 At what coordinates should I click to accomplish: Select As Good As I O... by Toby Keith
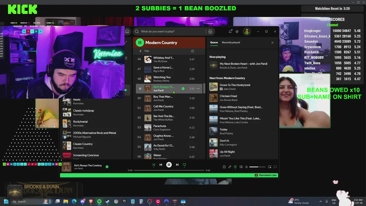tap(169, 147)
